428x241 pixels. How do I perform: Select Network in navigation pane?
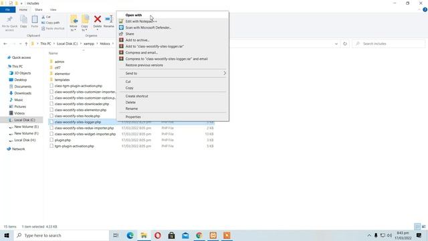point(18,149)
